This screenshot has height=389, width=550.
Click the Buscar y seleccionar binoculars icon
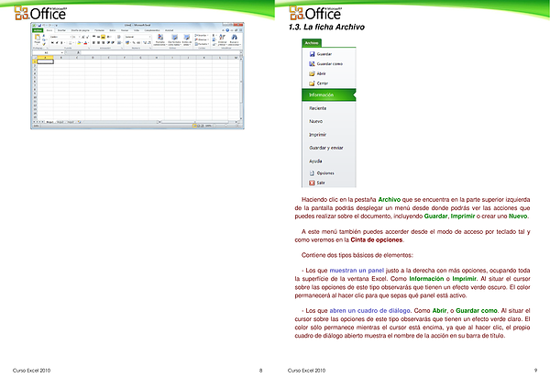click(x=234, y=39)
